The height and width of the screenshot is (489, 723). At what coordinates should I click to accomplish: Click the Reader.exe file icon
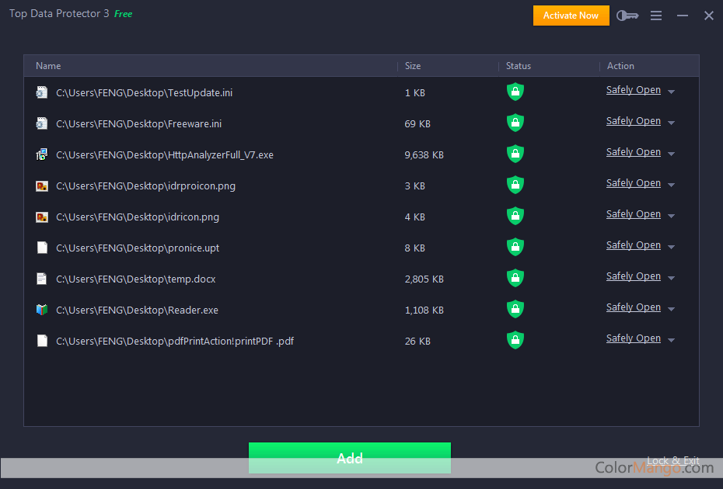42,310
